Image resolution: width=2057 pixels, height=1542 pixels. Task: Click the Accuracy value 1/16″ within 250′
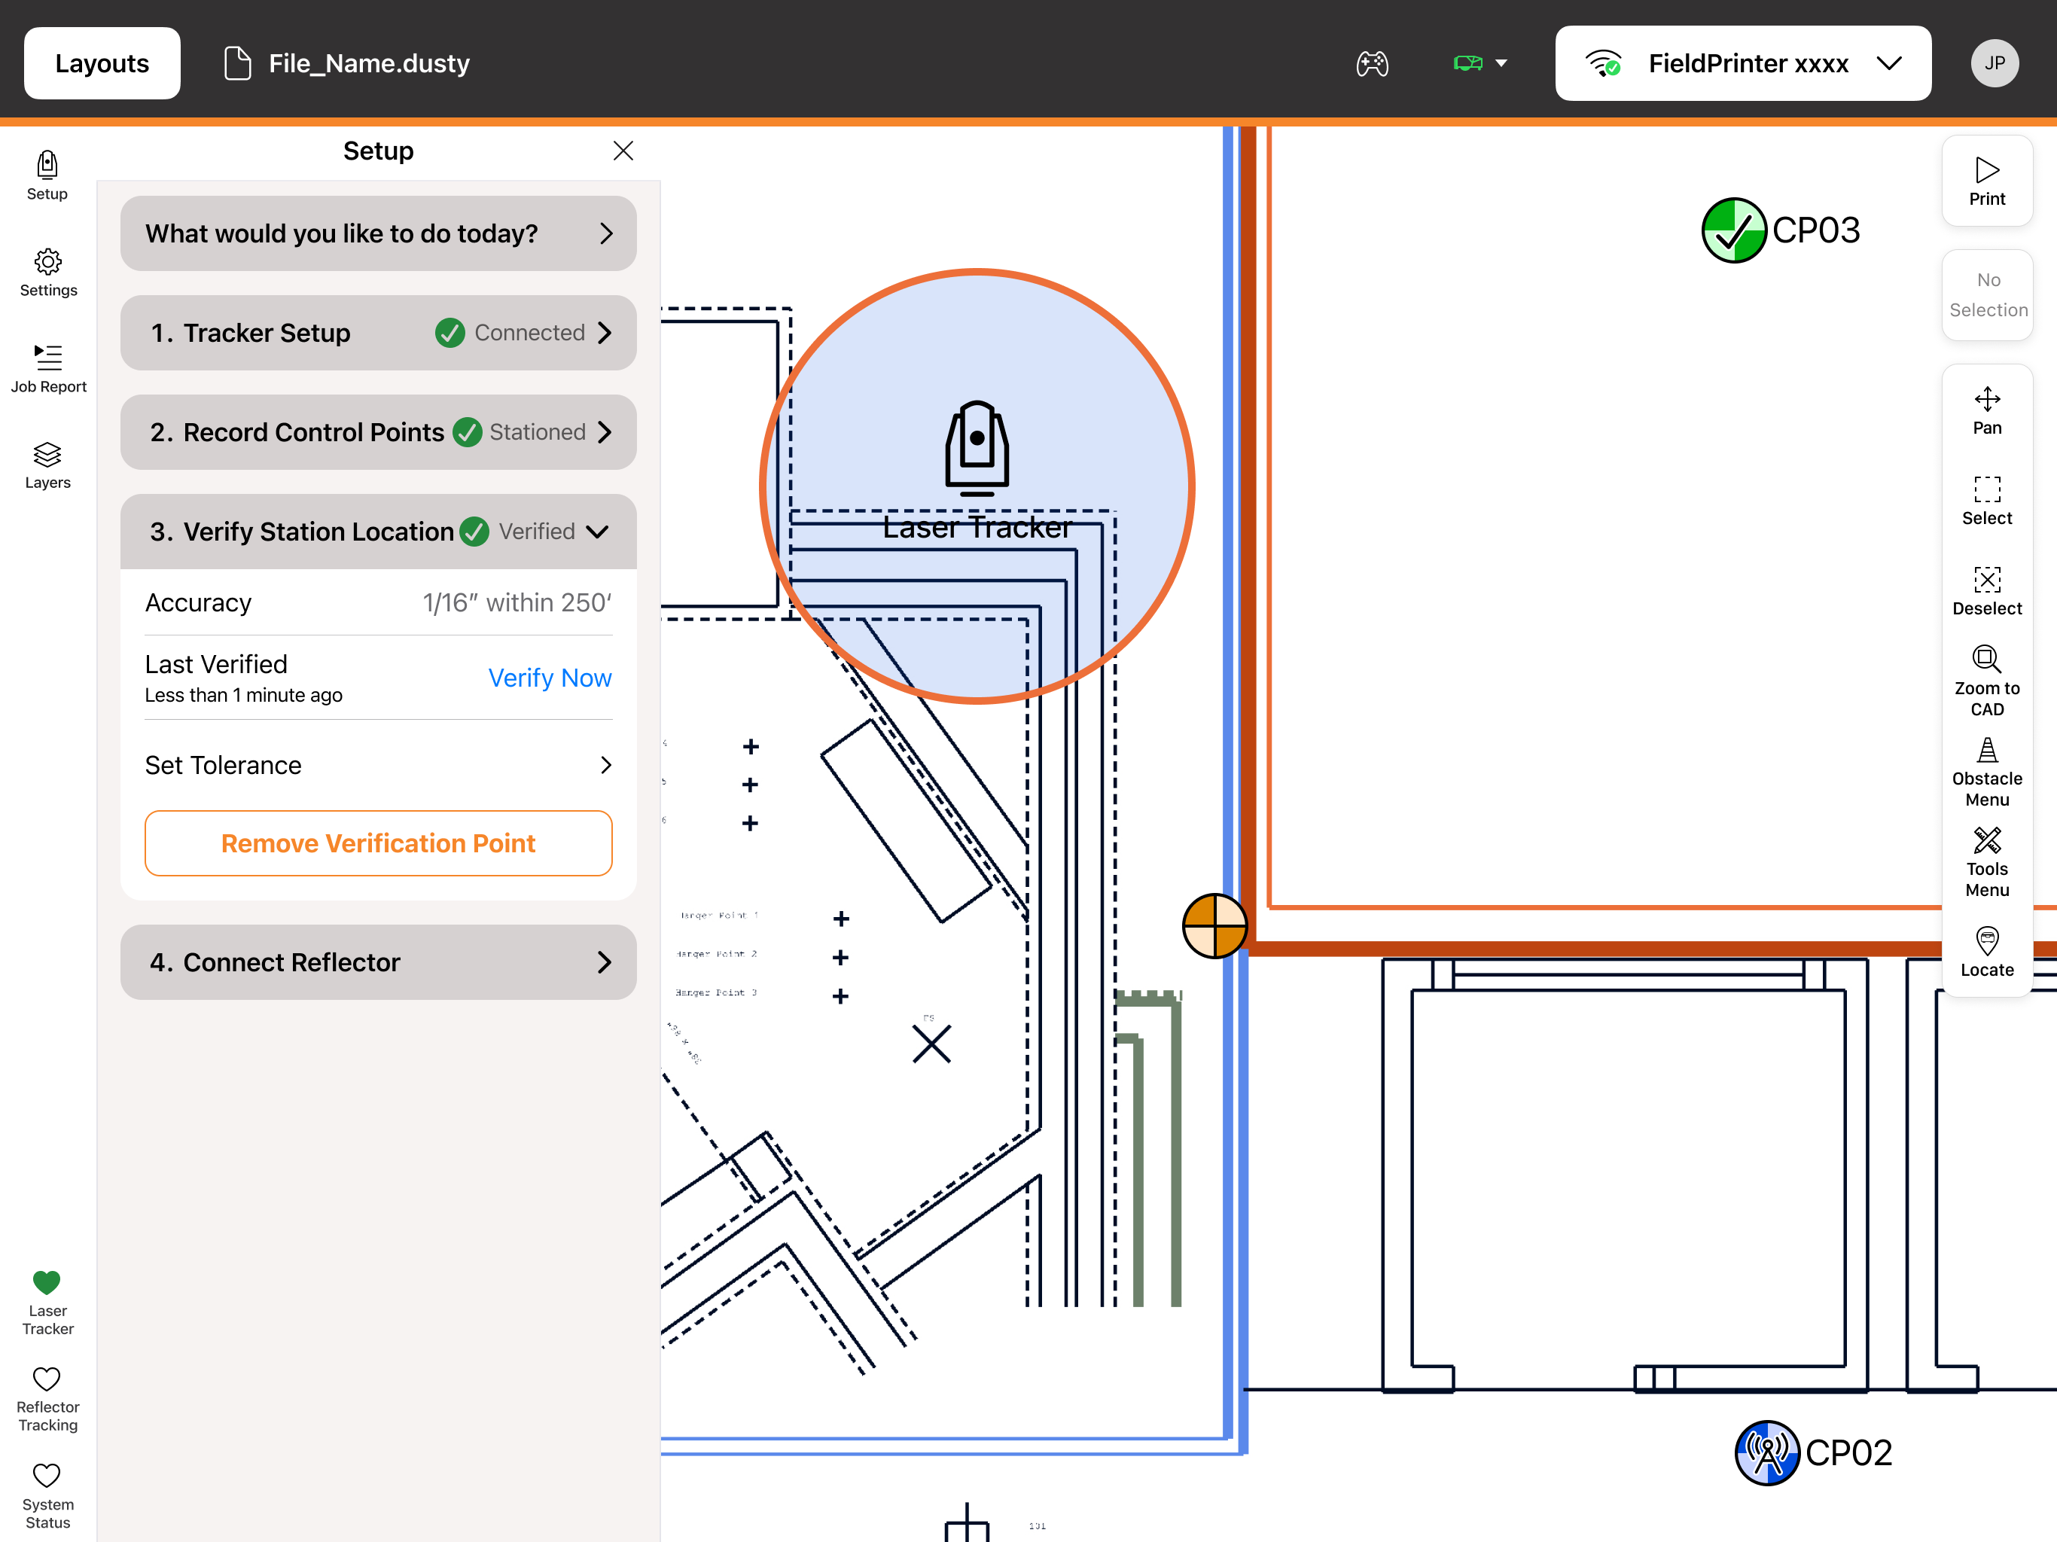coord(517,602)
